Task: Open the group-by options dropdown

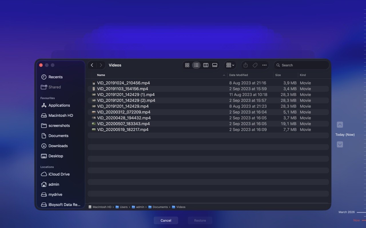Action: 230,65
